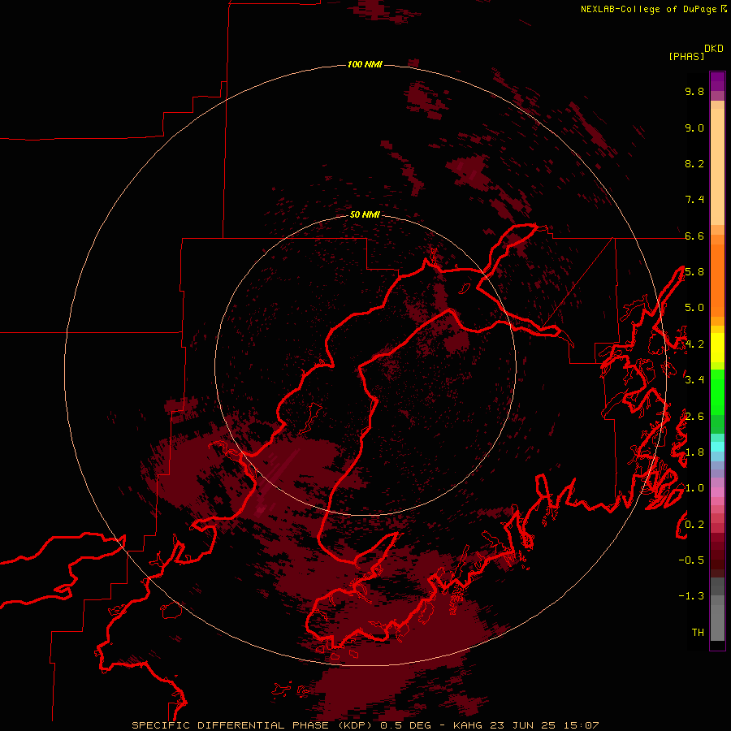Click the 8.2 scale value
This screenshot has height=731, width=731.
click(x=694, y=164)
